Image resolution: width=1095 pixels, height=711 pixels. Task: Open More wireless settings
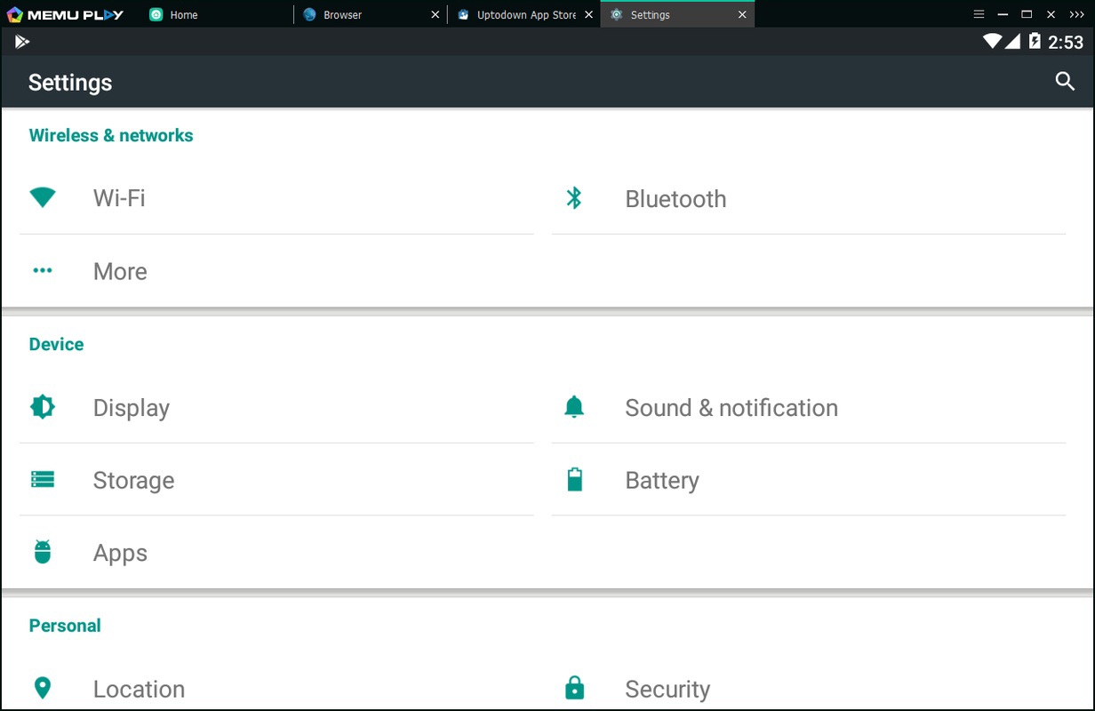[276, 271]
